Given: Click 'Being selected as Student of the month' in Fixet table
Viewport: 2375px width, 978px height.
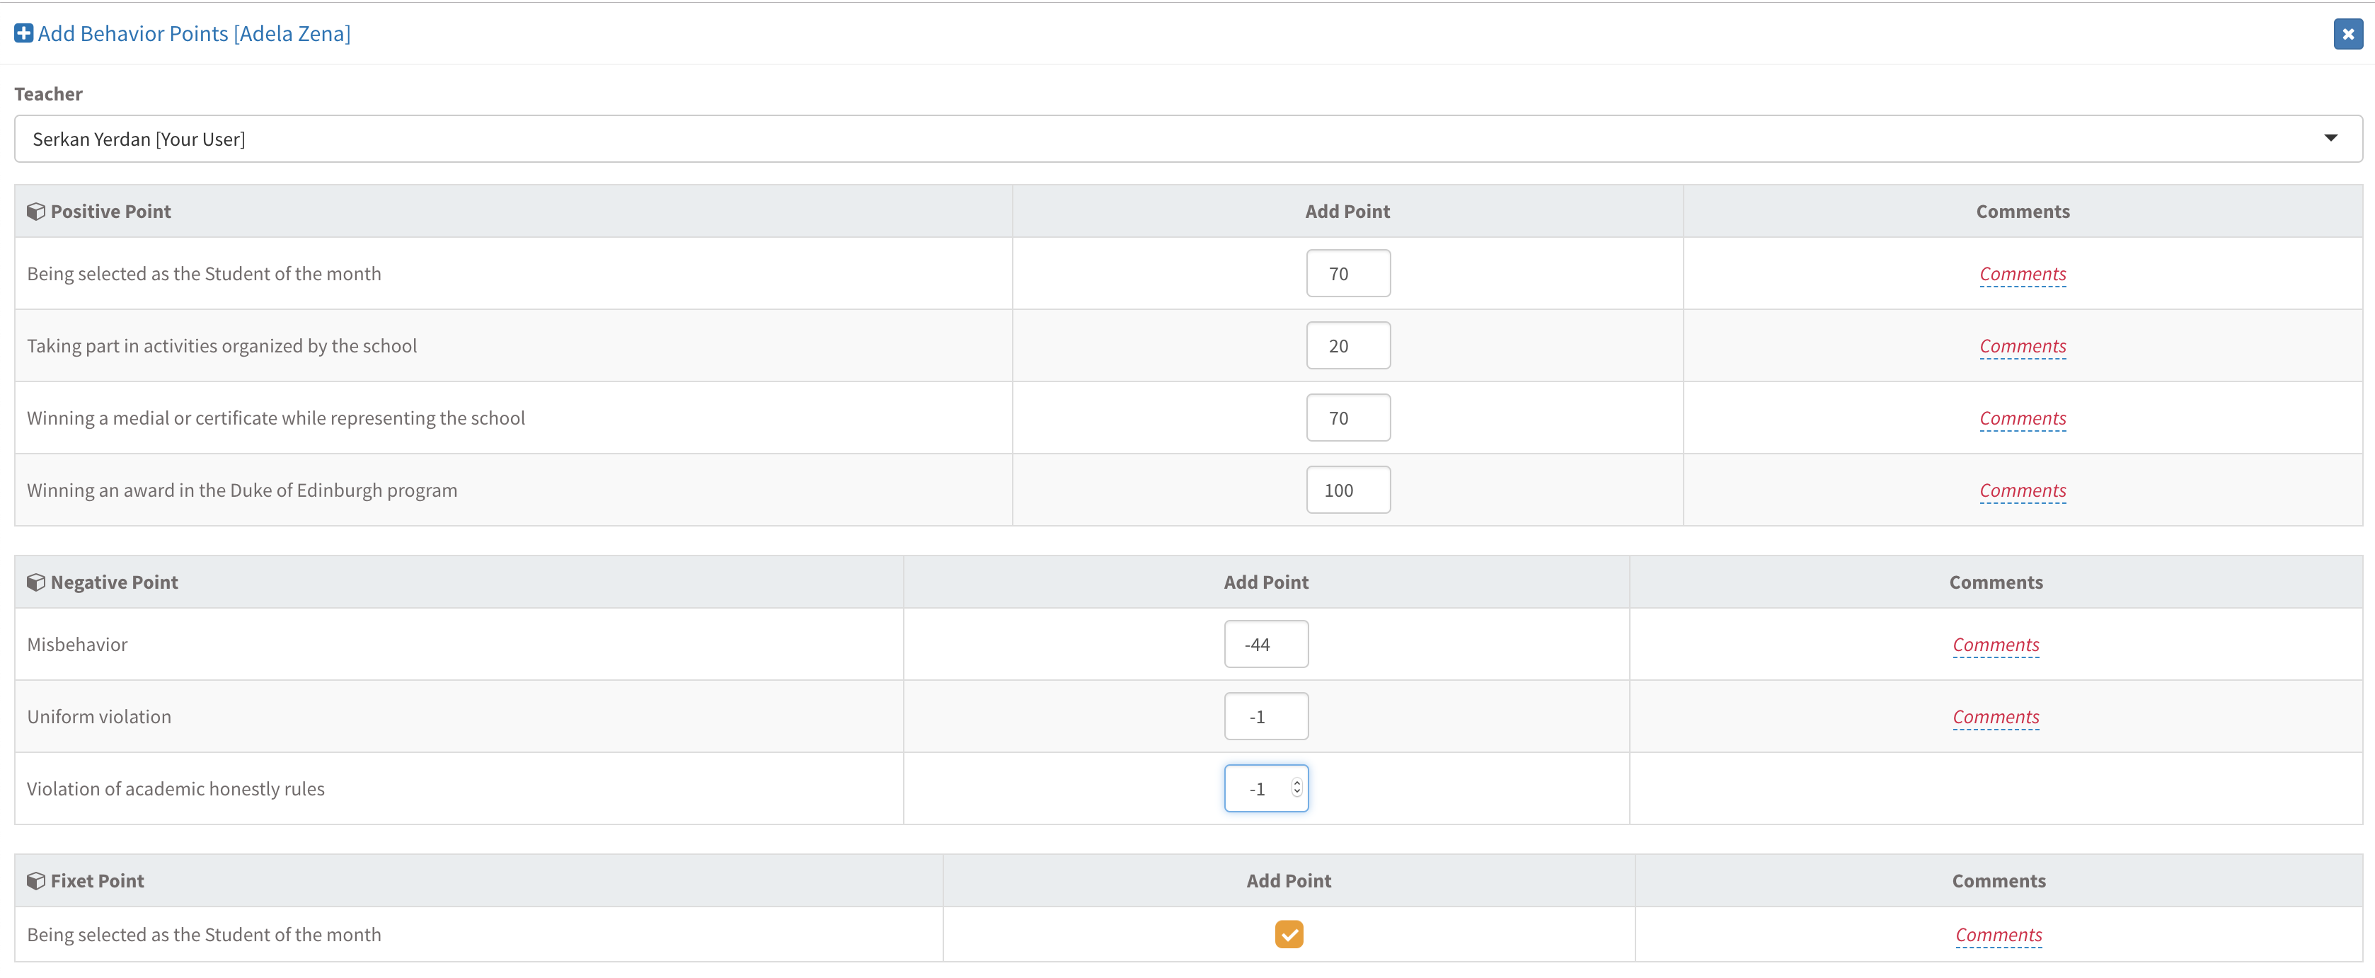Looking at the screenshot, I should 204,935.
